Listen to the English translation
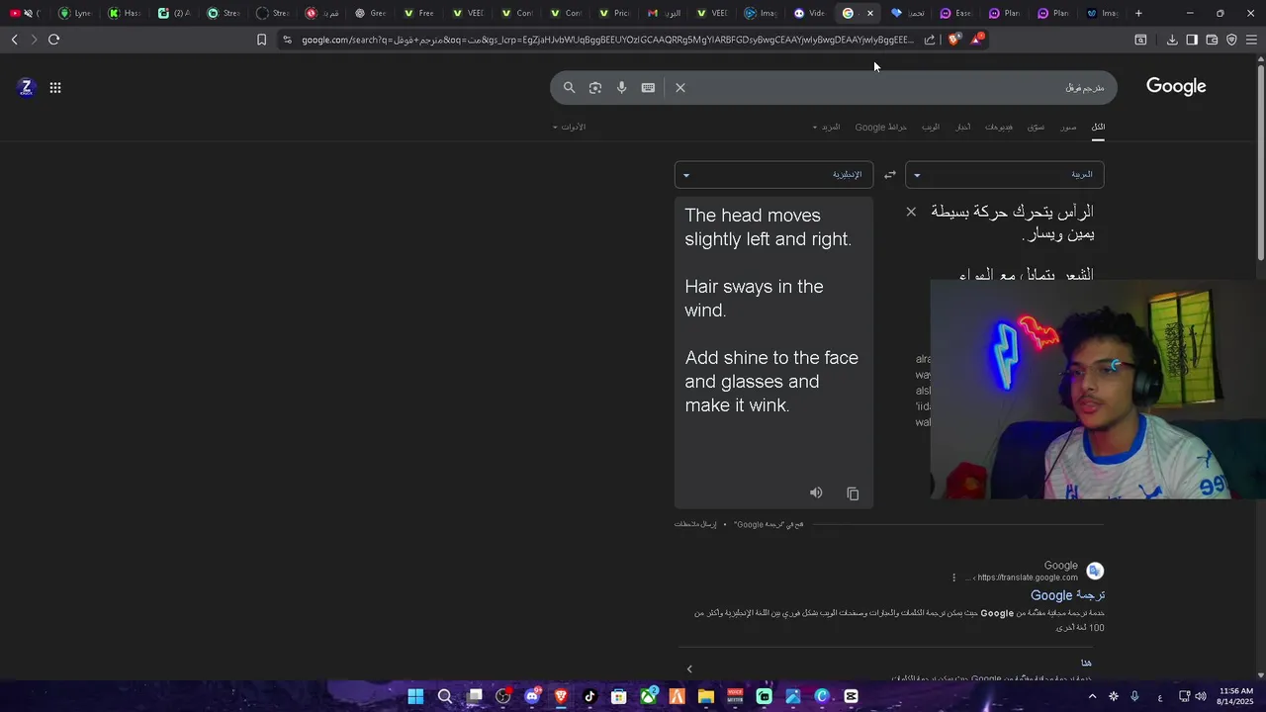Screen dimensions: 1266x712 click(816, 492)
